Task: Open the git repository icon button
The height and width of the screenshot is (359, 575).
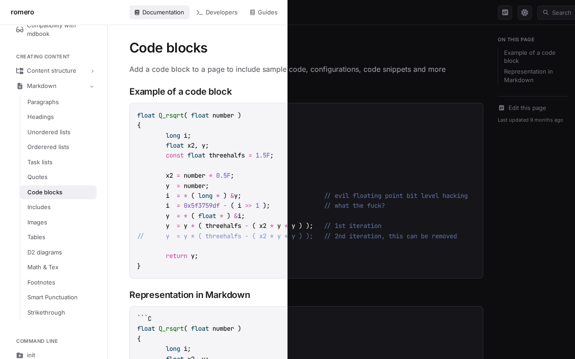Action: 504,12
